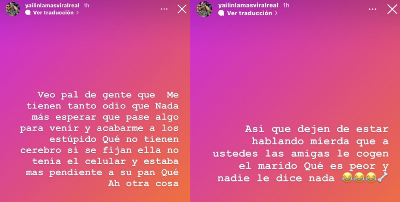Close the right story with X

click(392, 9)
